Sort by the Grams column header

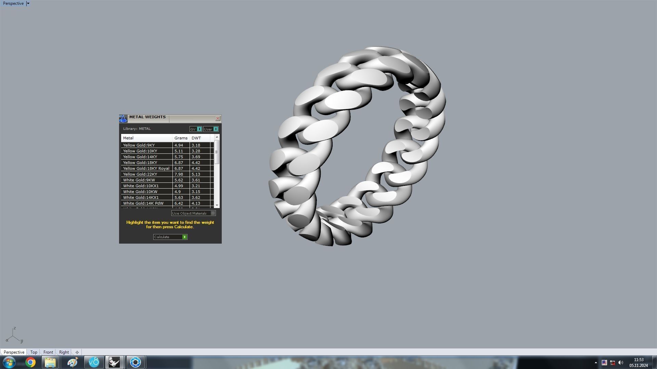(181, 138)
